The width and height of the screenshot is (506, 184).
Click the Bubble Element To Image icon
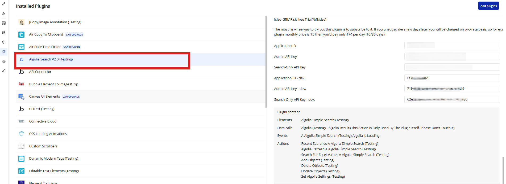click(22, 84)
